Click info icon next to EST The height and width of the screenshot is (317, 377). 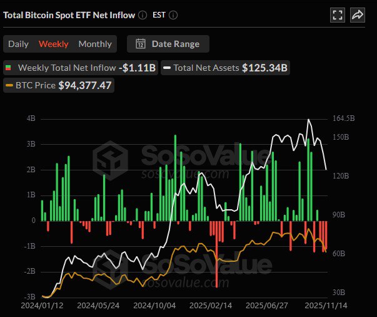pyautogui.click(x=173, y=15)
